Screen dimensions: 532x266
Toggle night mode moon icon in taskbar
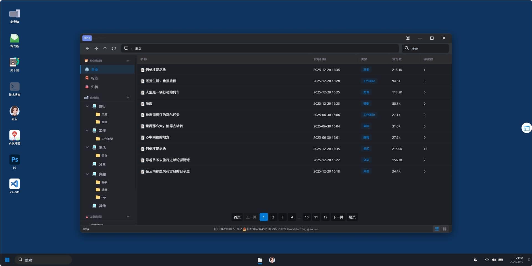coord(475,260)
